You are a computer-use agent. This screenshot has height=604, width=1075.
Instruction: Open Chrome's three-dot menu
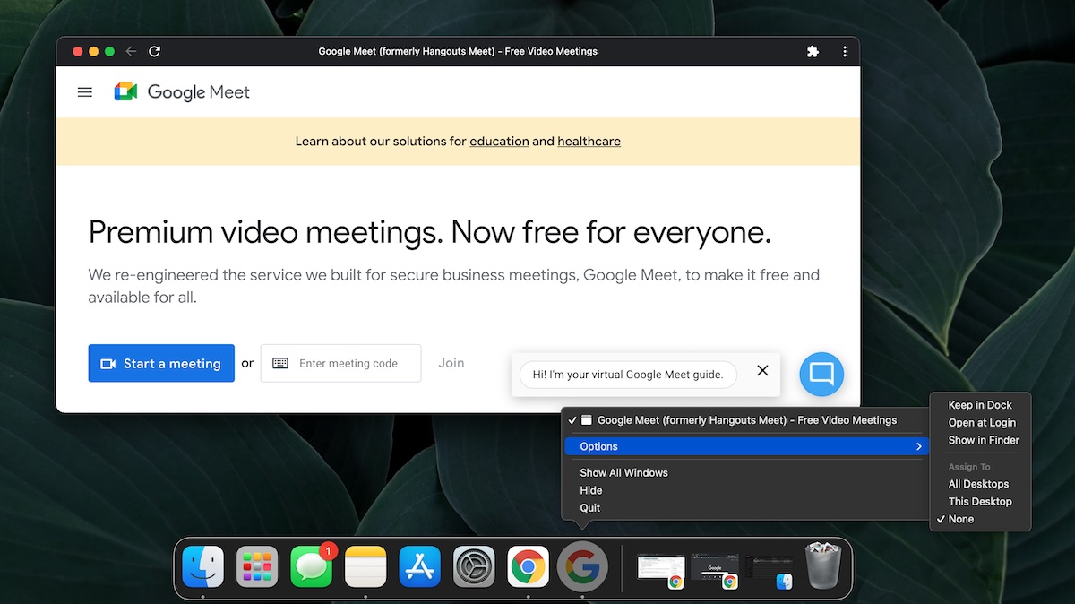(844, 51)
